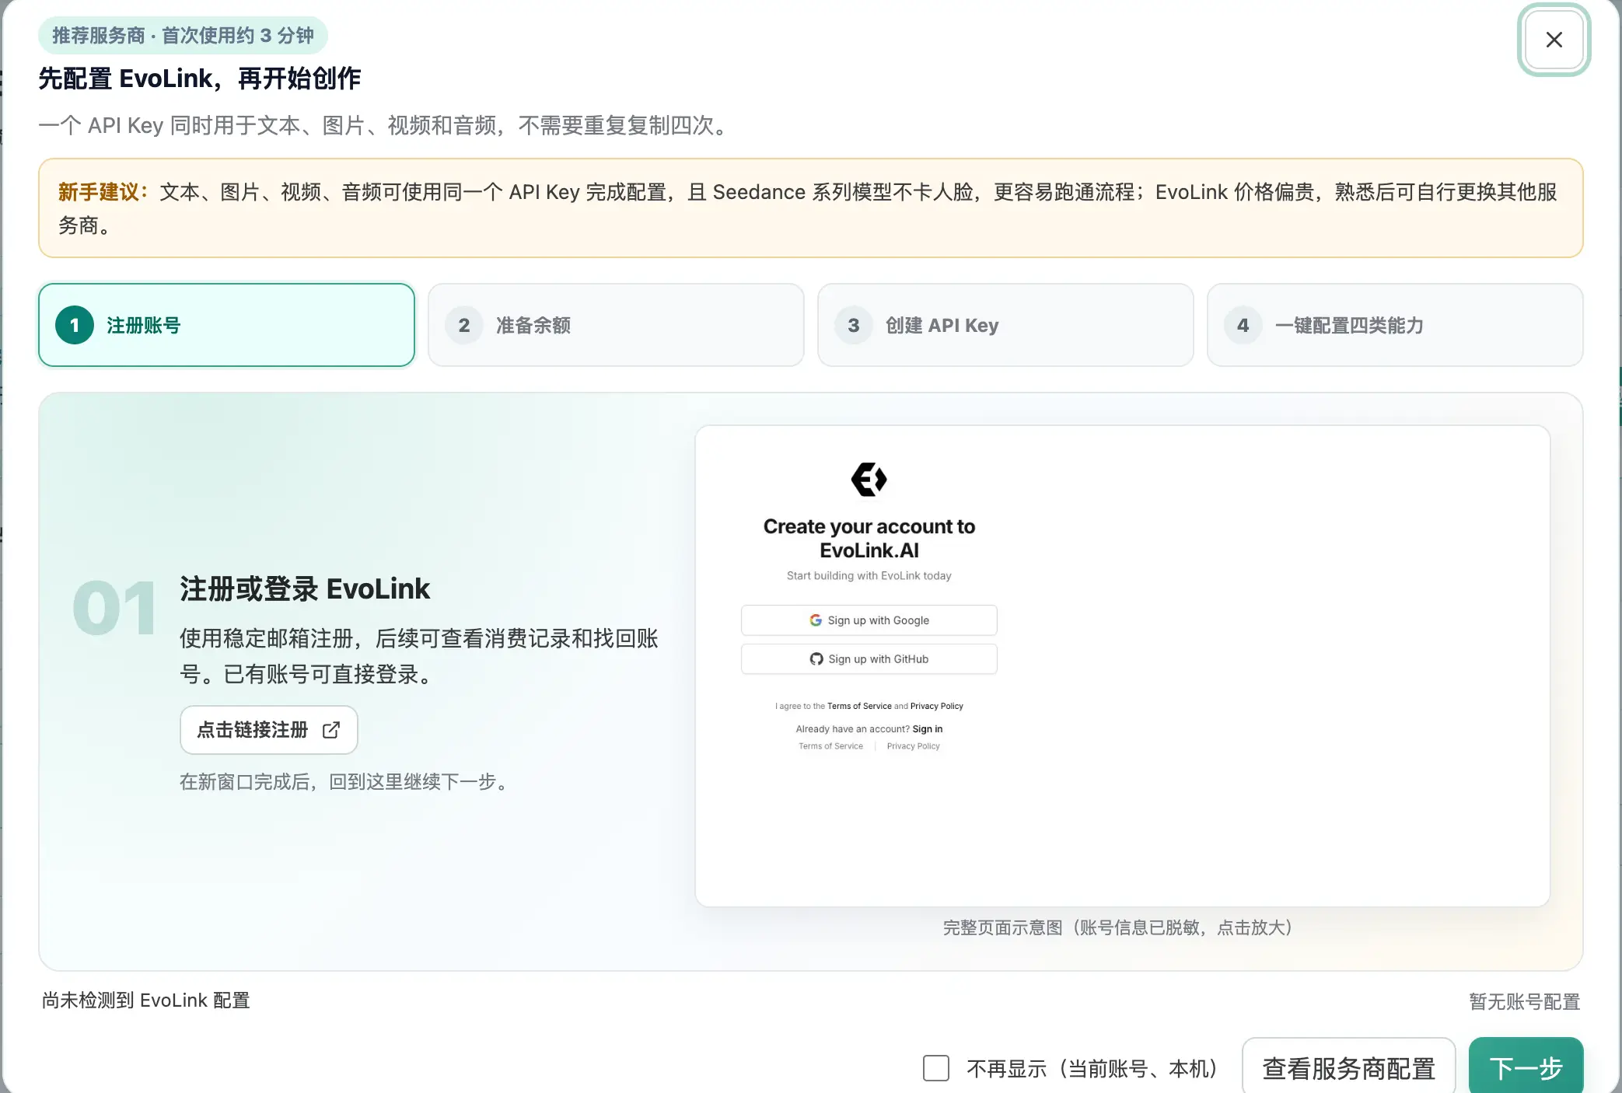The width and height of the screenshot is (1622, 1093).
Task: Go to step 4 一键配置四类能力 tab
Action: (x=1395, y=325)
